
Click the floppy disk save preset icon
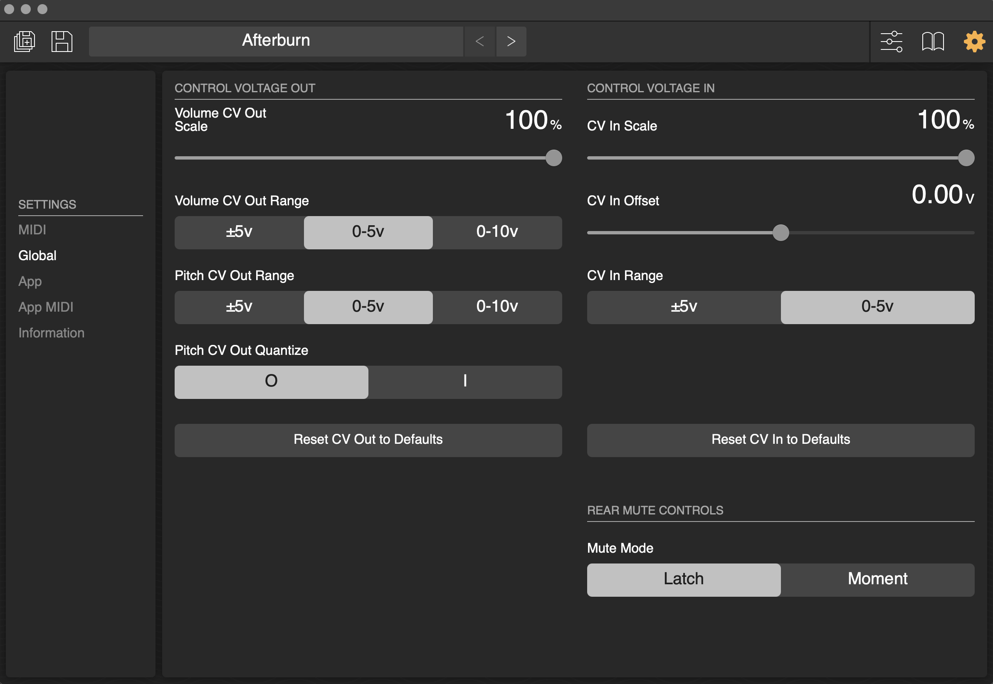point(62,42)
